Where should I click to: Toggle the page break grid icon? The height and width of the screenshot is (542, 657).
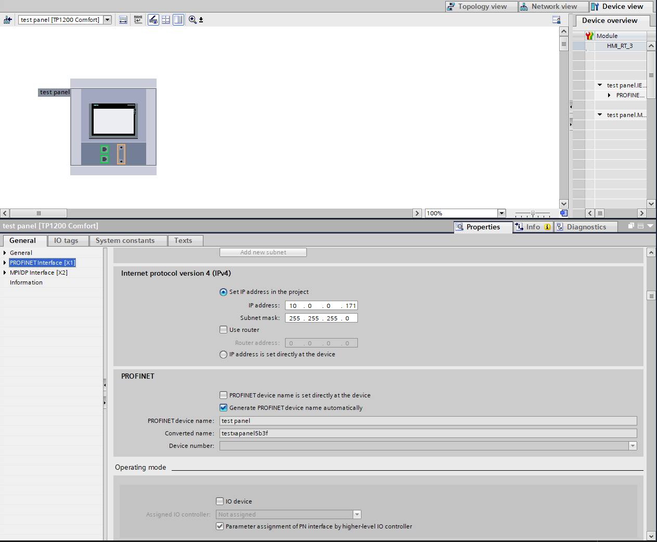click(166, 20)
